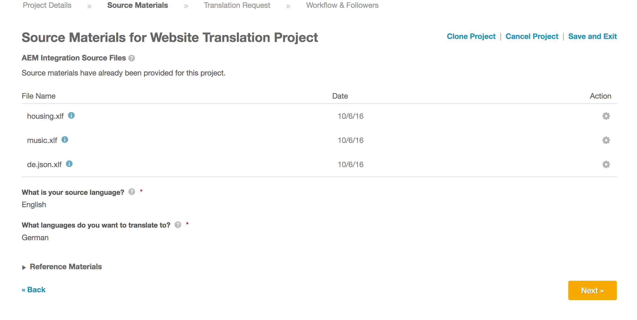Viewport: 637px width, 320px height.
Task: Open the action gear for de.json.xlf
Action: (x=606, y=164)
